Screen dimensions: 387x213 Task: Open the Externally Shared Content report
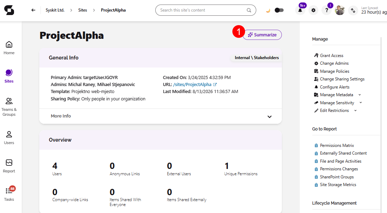pyautogui.click(x=341, y=153)
